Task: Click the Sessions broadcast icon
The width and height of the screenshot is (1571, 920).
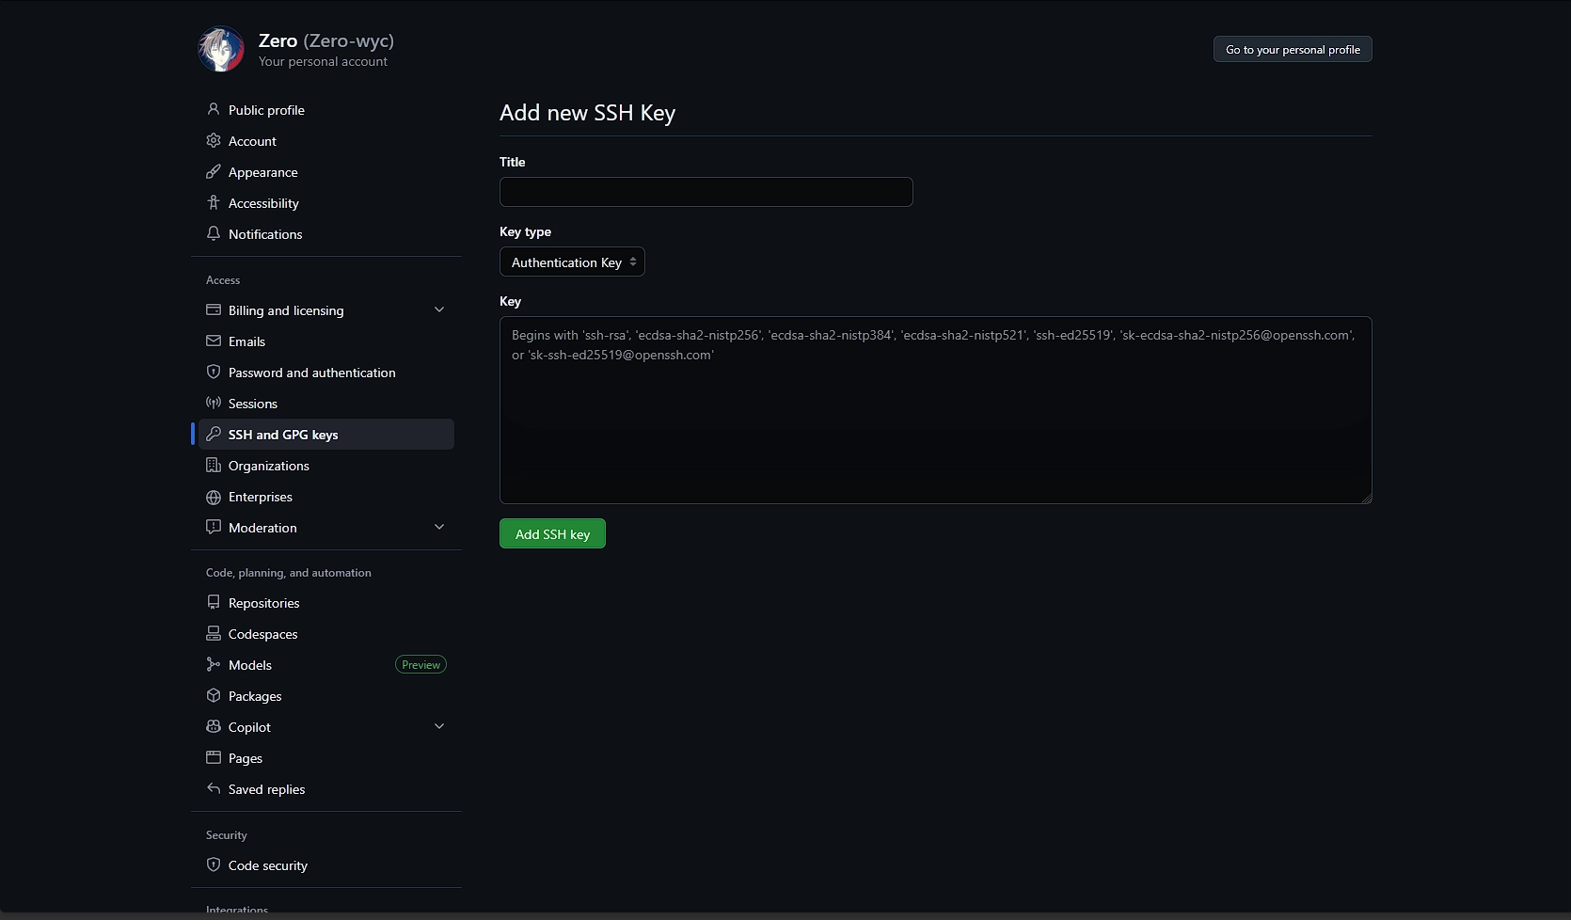Action: click(214, 404)
